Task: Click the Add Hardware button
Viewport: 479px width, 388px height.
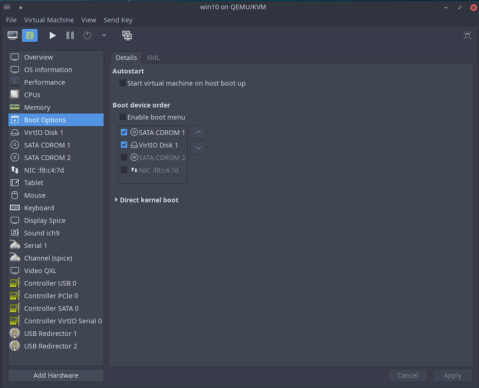Action: (x=56, y=375)
